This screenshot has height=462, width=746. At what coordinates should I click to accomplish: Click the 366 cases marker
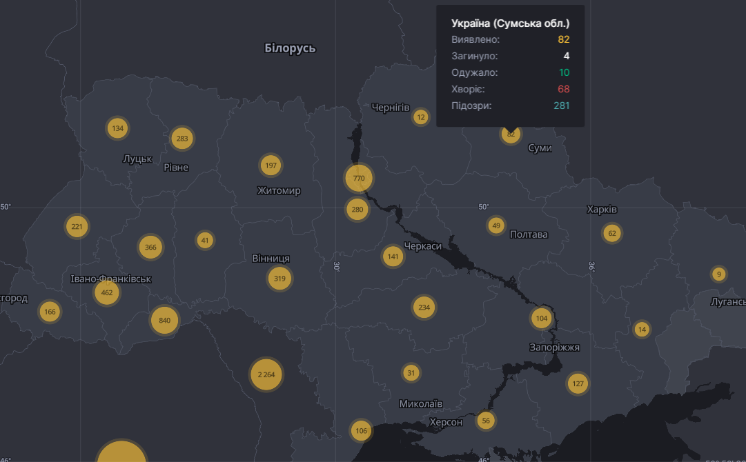(150, 248)
